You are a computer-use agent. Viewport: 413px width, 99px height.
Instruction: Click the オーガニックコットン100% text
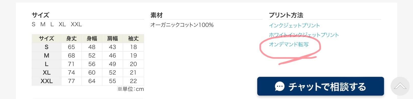tap(182, 25)
